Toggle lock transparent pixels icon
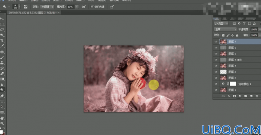The width and height of the screenshot is (261, 135). 223,35
